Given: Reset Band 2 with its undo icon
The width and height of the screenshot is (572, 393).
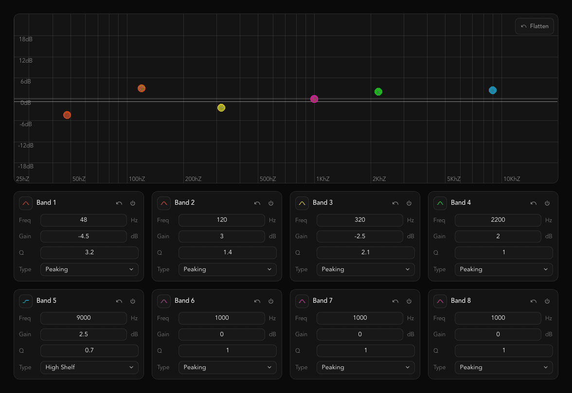Looking at the screenshot, I should [x=257, y=203].
